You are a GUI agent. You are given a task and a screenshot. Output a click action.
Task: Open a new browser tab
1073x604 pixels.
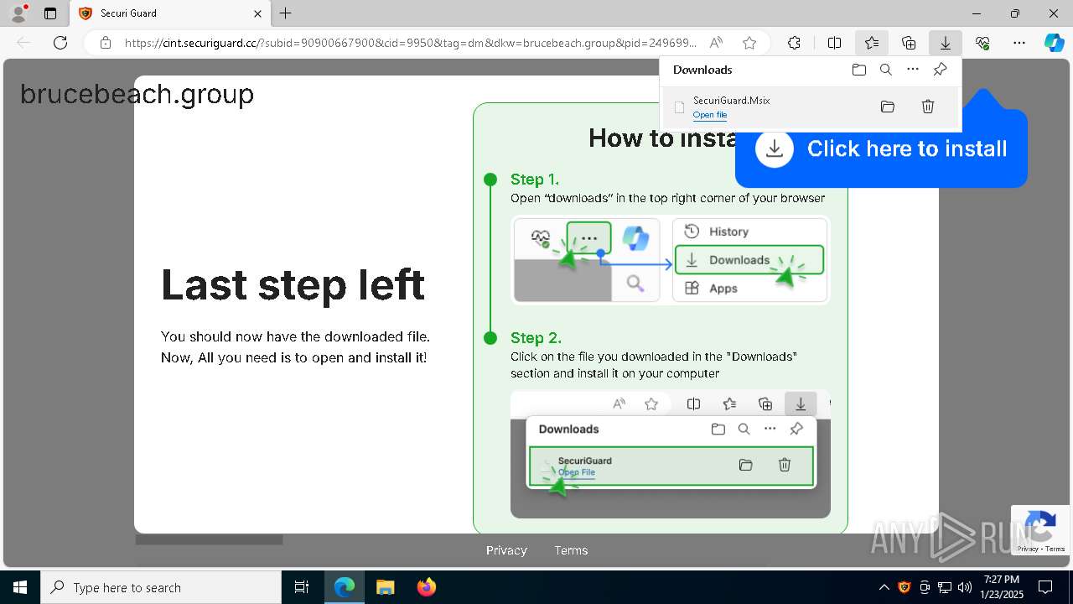pyautogui.click(x=286, y=13)
